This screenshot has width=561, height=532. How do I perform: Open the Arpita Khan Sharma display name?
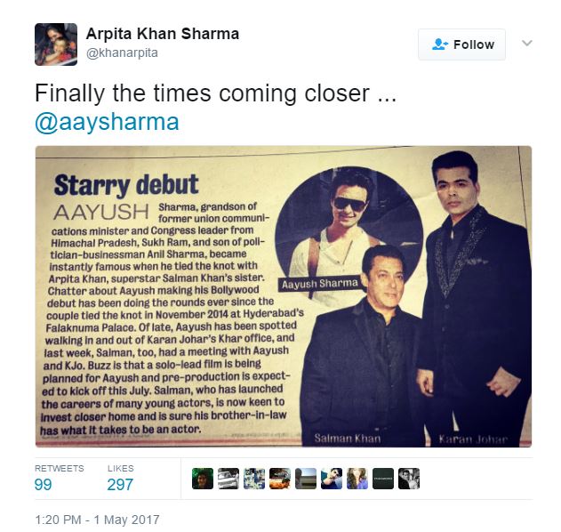pos(163,34)
